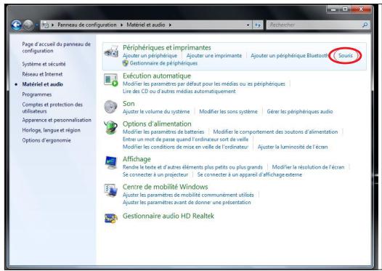This screenshot has height=271, width=382.
Task: Open 'Options d'alimentation' heading
Action: coord(157,124)
